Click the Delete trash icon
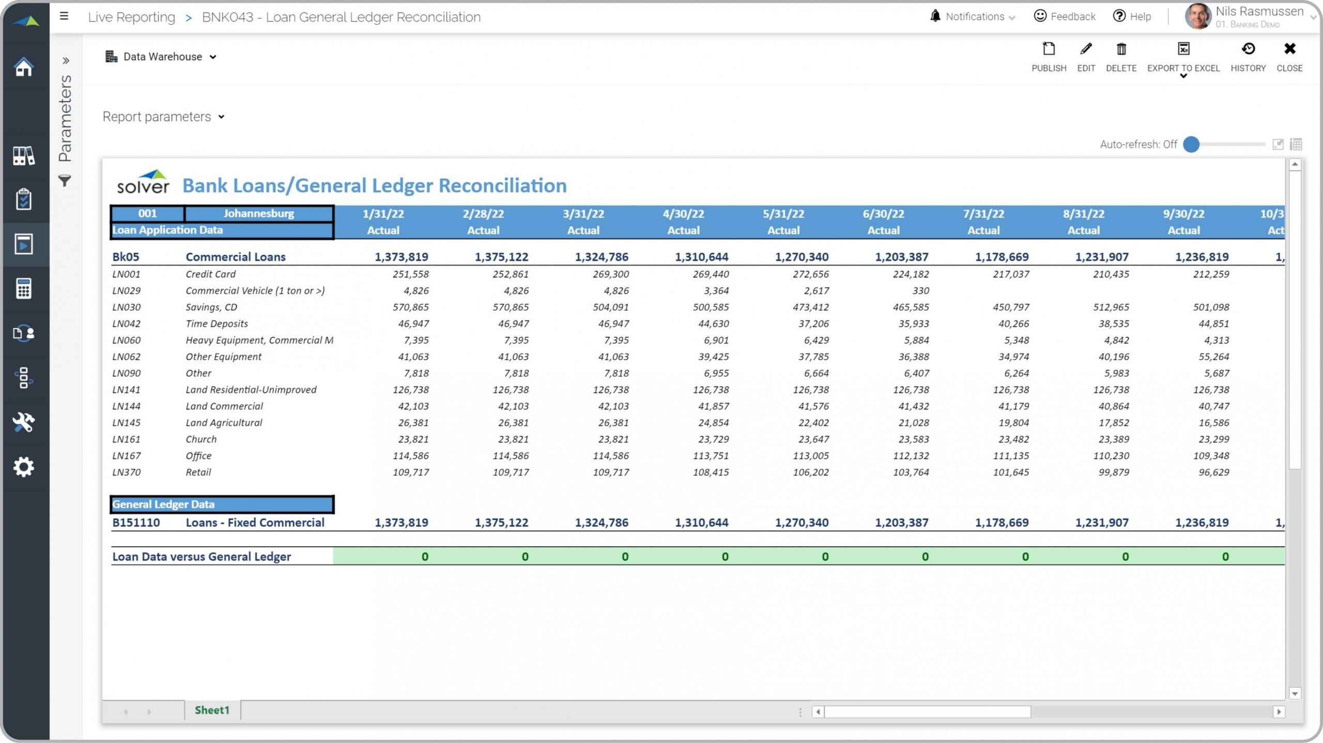 click(x=1121, y=50)
